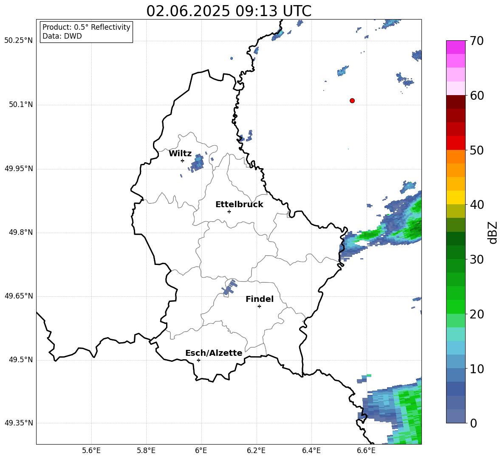The image size is (503, 459).
Task: Click the 'Product: 0.5° Reflectivity' label
Action: tap(86, 27)
